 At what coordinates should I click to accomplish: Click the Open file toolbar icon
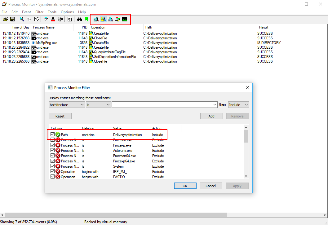click(x=6, y=19)
